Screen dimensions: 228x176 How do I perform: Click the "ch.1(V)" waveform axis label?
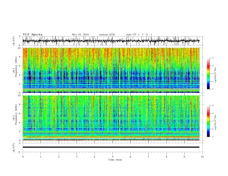coord(14,41)
